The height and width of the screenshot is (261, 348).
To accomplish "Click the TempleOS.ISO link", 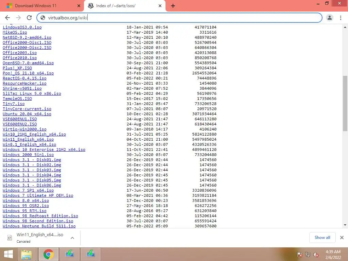I will click(x=17, y=99).
